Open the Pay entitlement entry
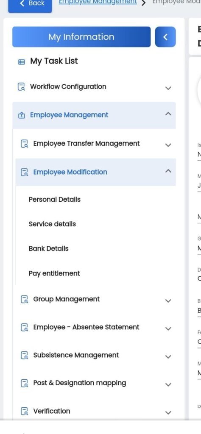Viewport: 201px width, 434px height. (54, 274)
